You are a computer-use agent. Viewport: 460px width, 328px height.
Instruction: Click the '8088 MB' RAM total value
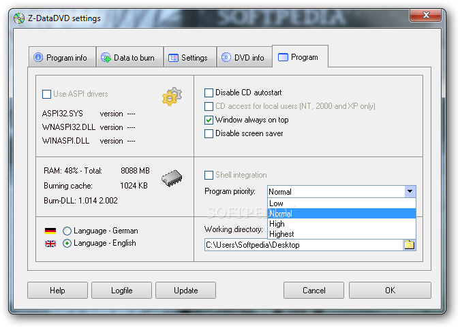point(135,171)
